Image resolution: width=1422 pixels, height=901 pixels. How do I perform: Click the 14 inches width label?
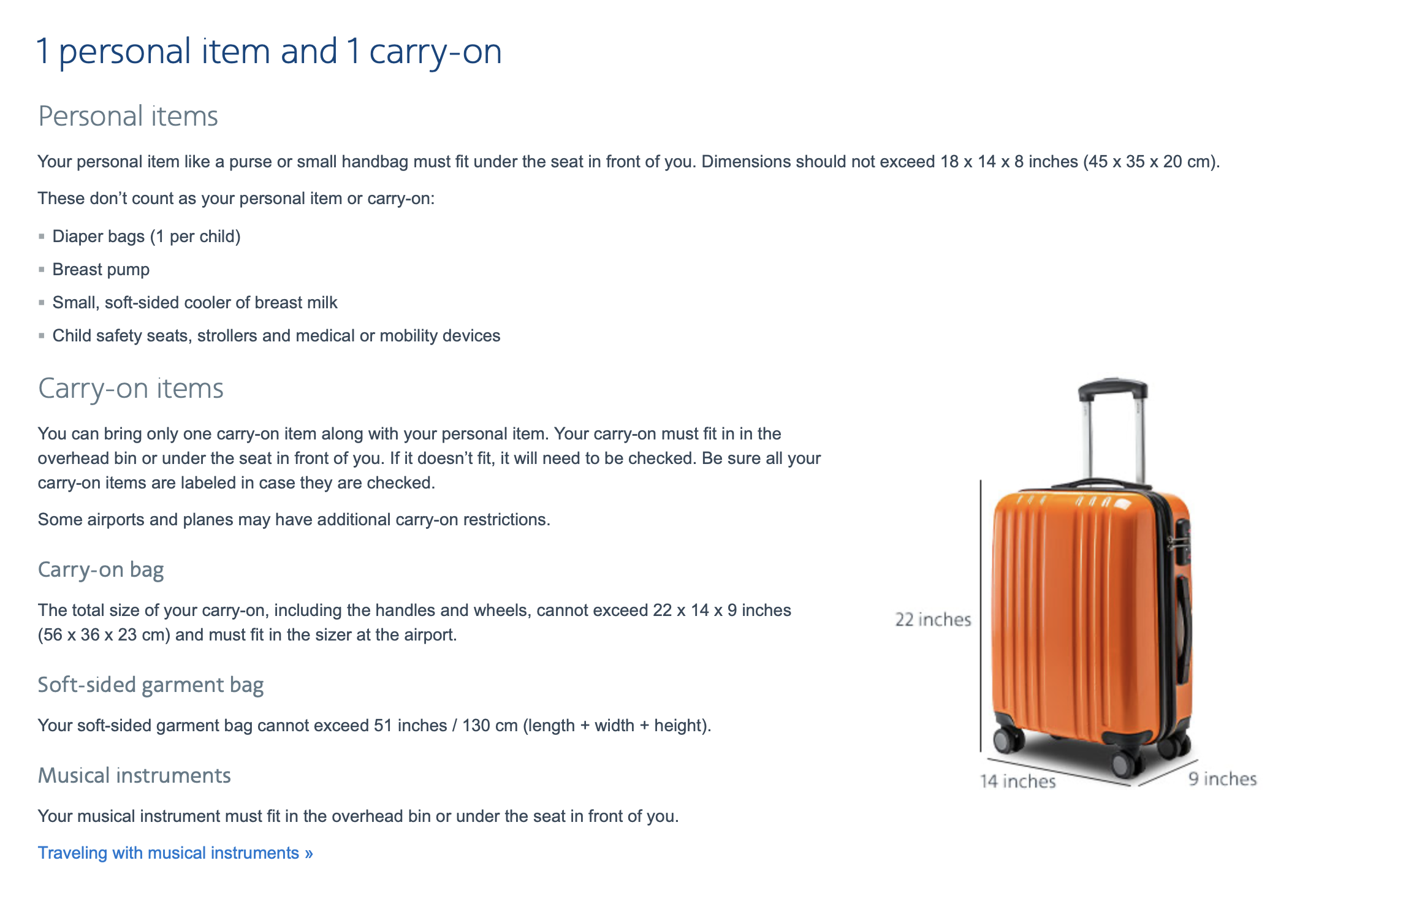click(x=1017, y=781)
